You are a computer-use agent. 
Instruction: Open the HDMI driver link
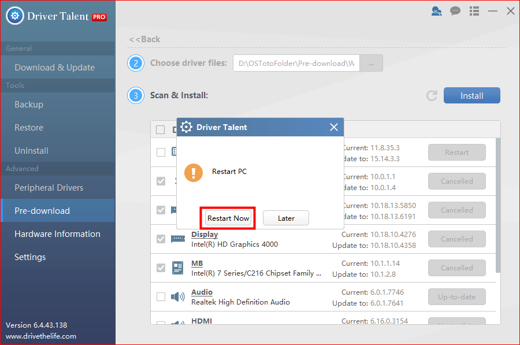202,321
